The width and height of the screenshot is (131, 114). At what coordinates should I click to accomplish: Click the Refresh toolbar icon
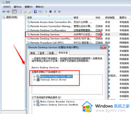(x=25, y=12)
